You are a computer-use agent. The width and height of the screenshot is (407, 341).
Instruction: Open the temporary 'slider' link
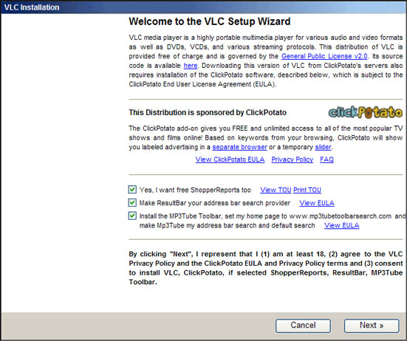point(323,147)
